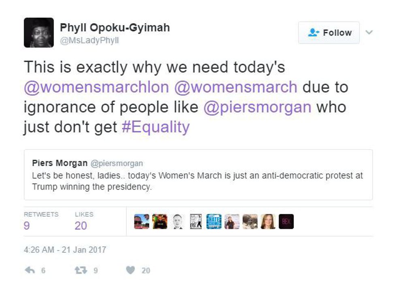Follow Phyll Opoku-Gyimah
The width and height of the screenshot is (397, 295).
329,33
